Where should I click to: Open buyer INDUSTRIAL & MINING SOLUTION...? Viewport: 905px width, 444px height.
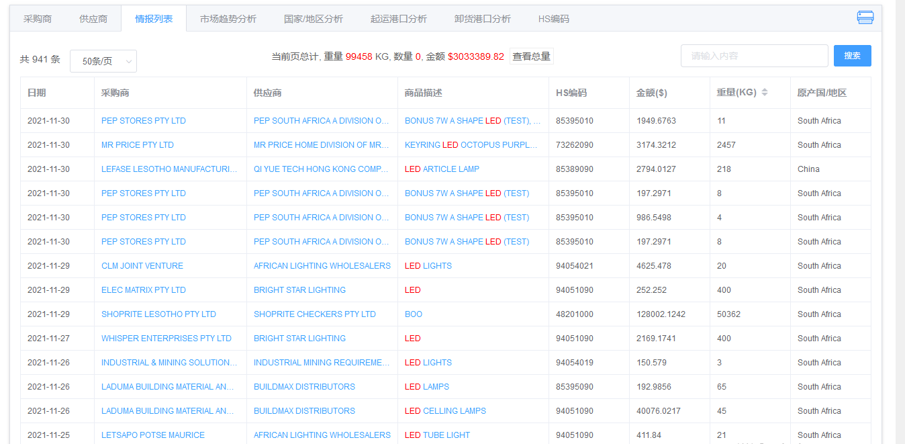(169, 363)
